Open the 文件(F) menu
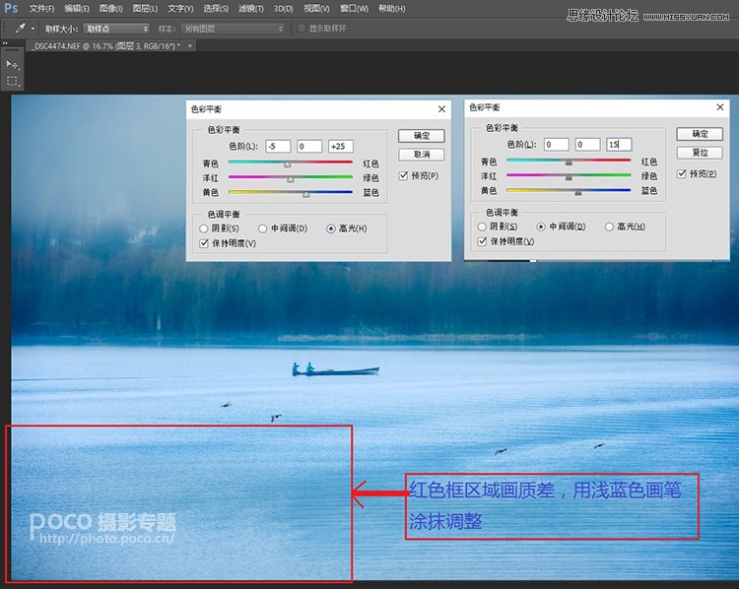Viewport: 739px width, 589px height. point(41,9)
